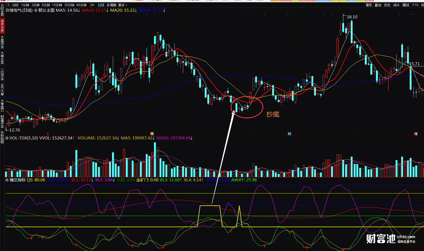Open the 东财贴吧 sidebar tab
This screenshot has width=424, height=251.
tap(2, 137)
